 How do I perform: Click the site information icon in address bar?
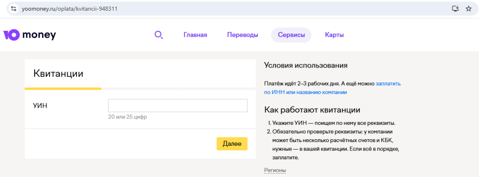click(13, 9)
